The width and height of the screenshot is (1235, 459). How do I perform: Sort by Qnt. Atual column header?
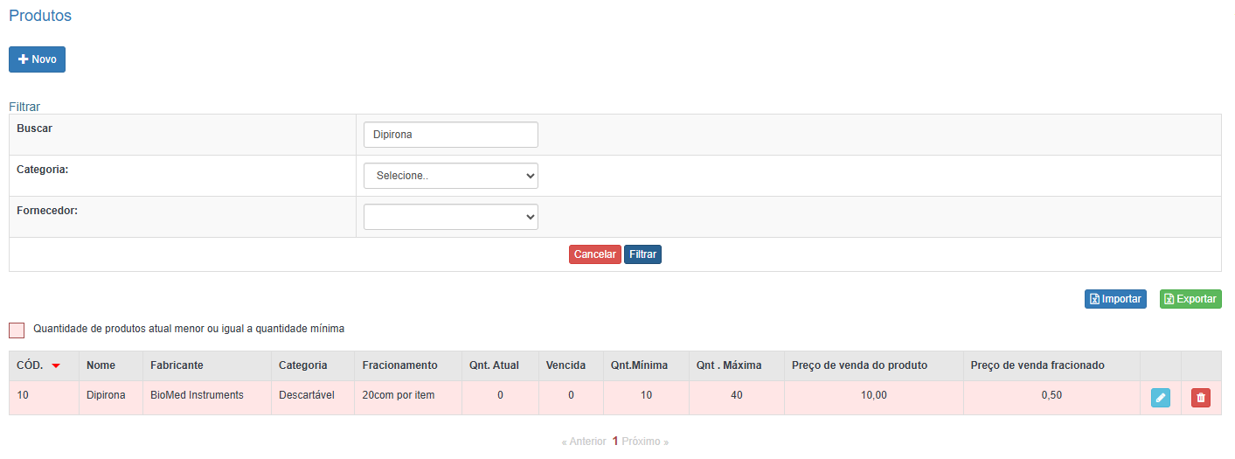[x=494, y=365]
